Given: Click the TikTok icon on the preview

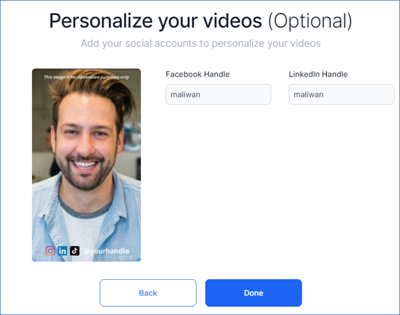Looking at the screenshot, I should [x=75, y=251].
